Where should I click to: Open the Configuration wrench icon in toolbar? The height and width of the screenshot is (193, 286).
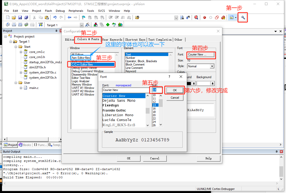243,17
